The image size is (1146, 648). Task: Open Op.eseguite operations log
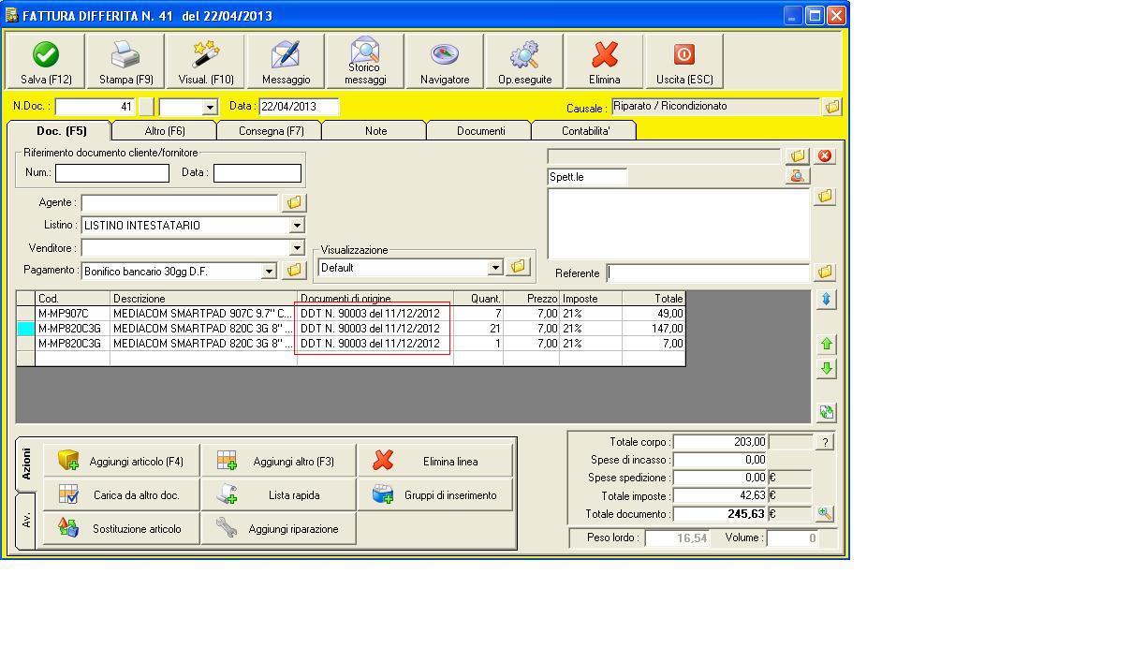click(524, 62)
